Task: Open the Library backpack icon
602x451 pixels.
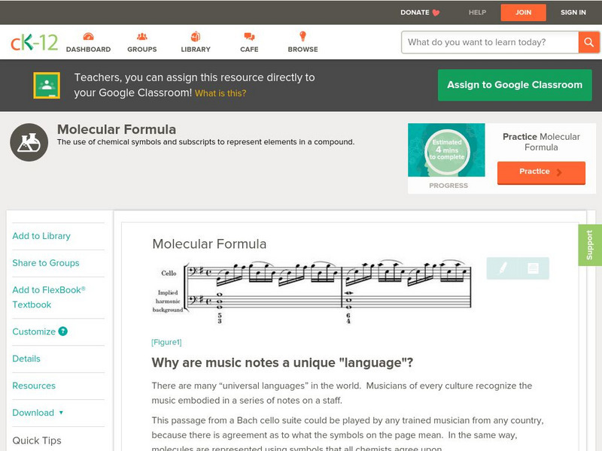Action: click(196, 36)
